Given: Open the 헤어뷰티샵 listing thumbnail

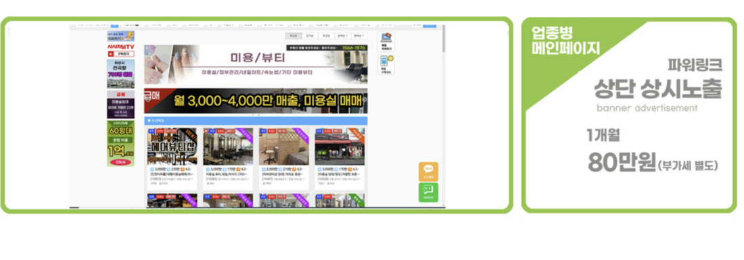Looking at the screenshot, I should [x=172, y=147].
